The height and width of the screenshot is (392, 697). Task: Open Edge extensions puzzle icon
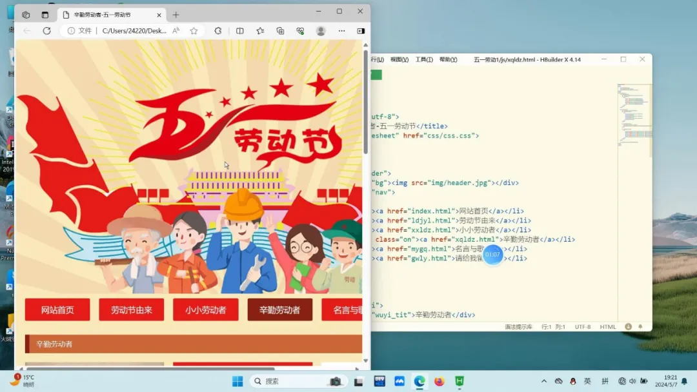pyautogui.click(x=218, y=31)
